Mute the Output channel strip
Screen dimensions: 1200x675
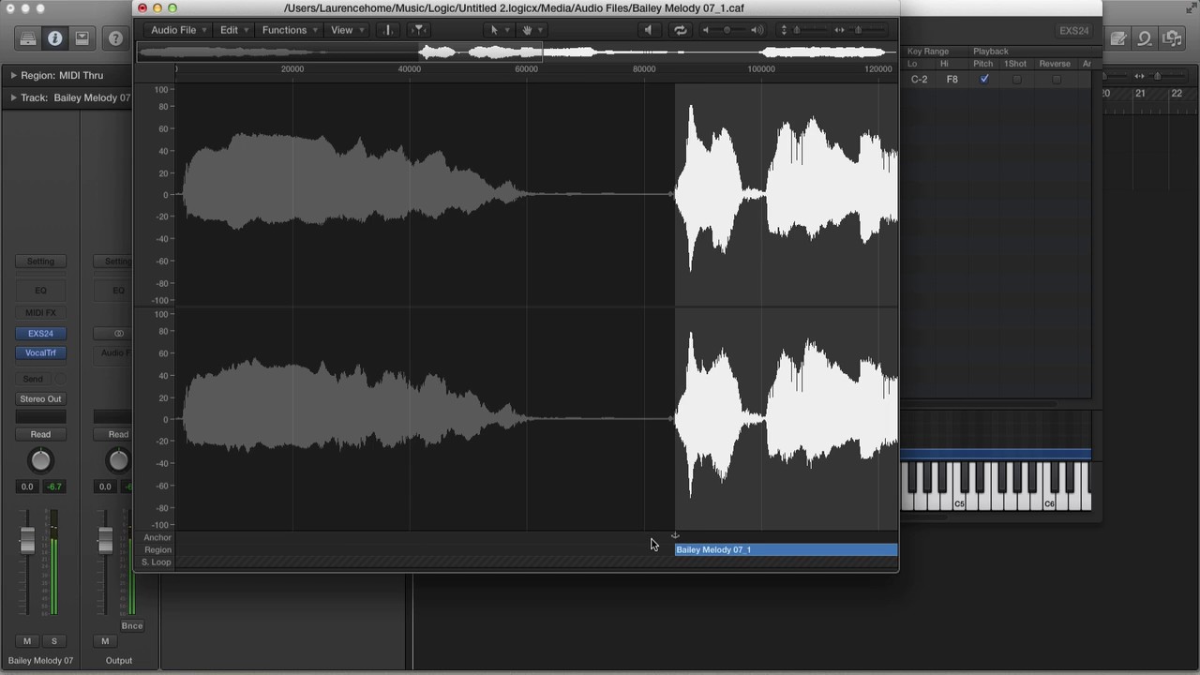[105, 641]
